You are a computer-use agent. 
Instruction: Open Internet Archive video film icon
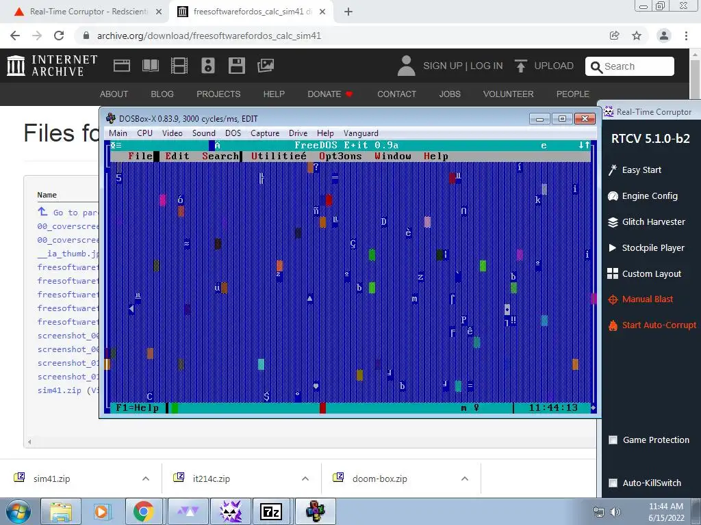coord(179,66)
